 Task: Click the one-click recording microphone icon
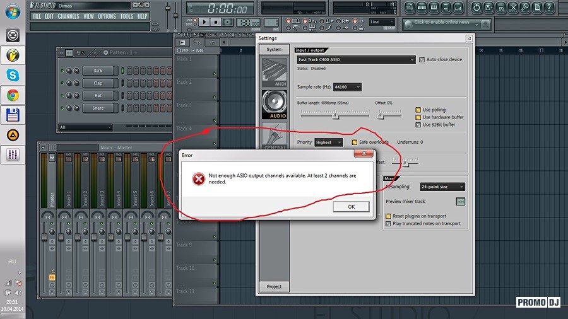coord(525,7)
